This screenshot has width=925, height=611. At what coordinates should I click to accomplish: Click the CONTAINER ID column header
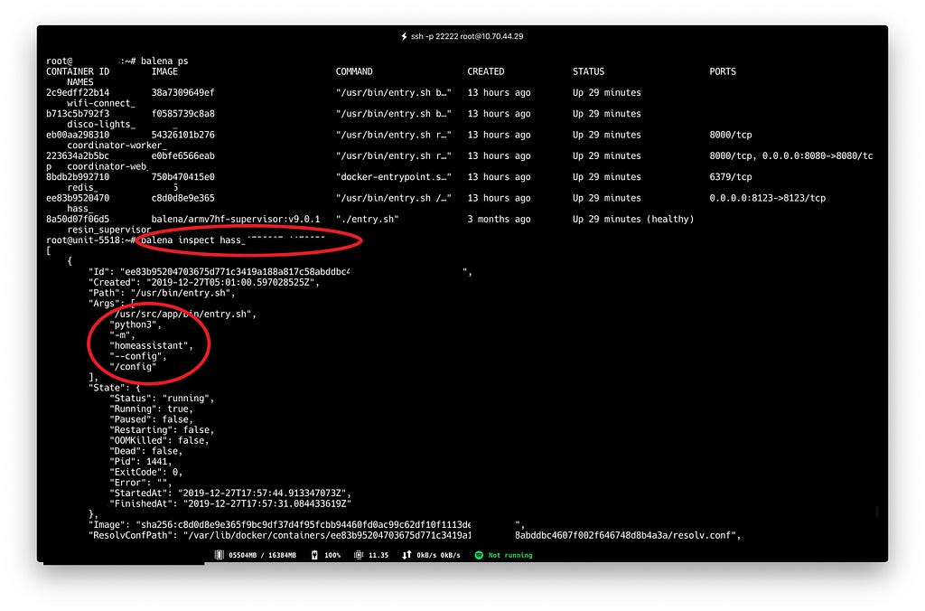[78, 71]
